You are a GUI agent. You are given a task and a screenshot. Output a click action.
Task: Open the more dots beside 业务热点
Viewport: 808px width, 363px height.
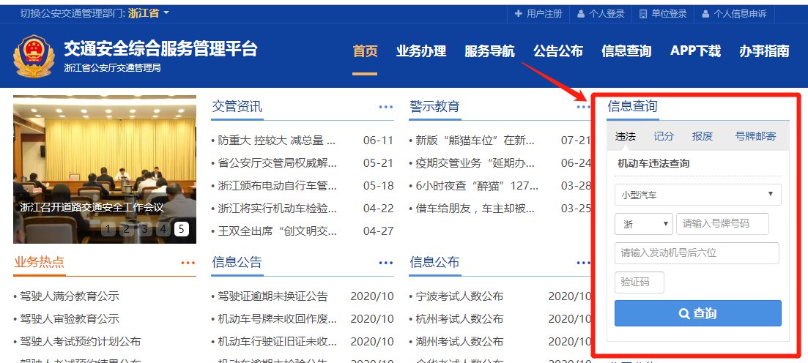(188, 263)
